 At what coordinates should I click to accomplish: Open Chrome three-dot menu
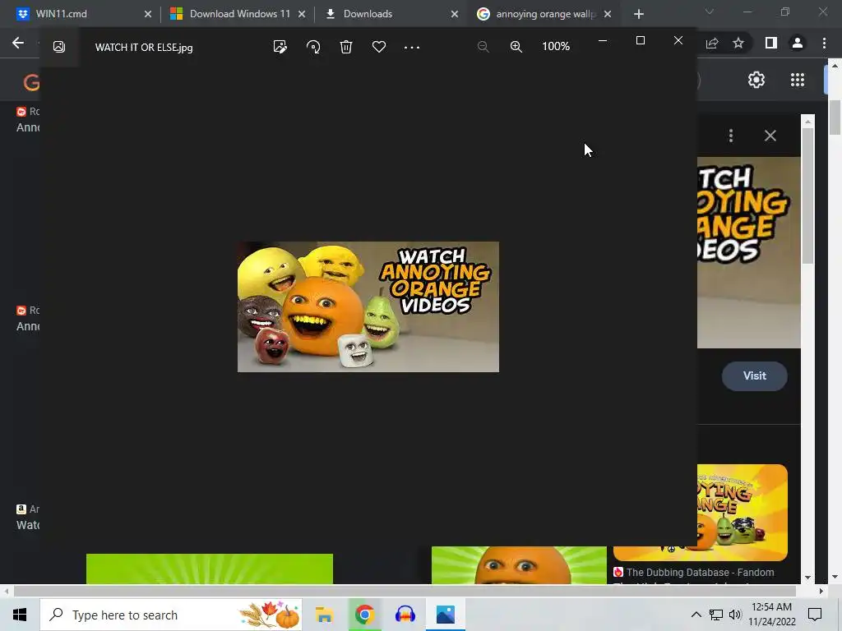(824, 43)
